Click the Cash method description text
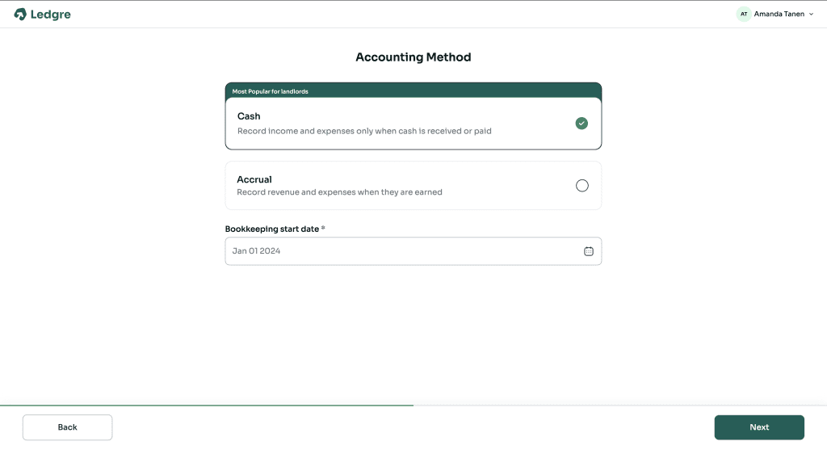 [364, 131]
